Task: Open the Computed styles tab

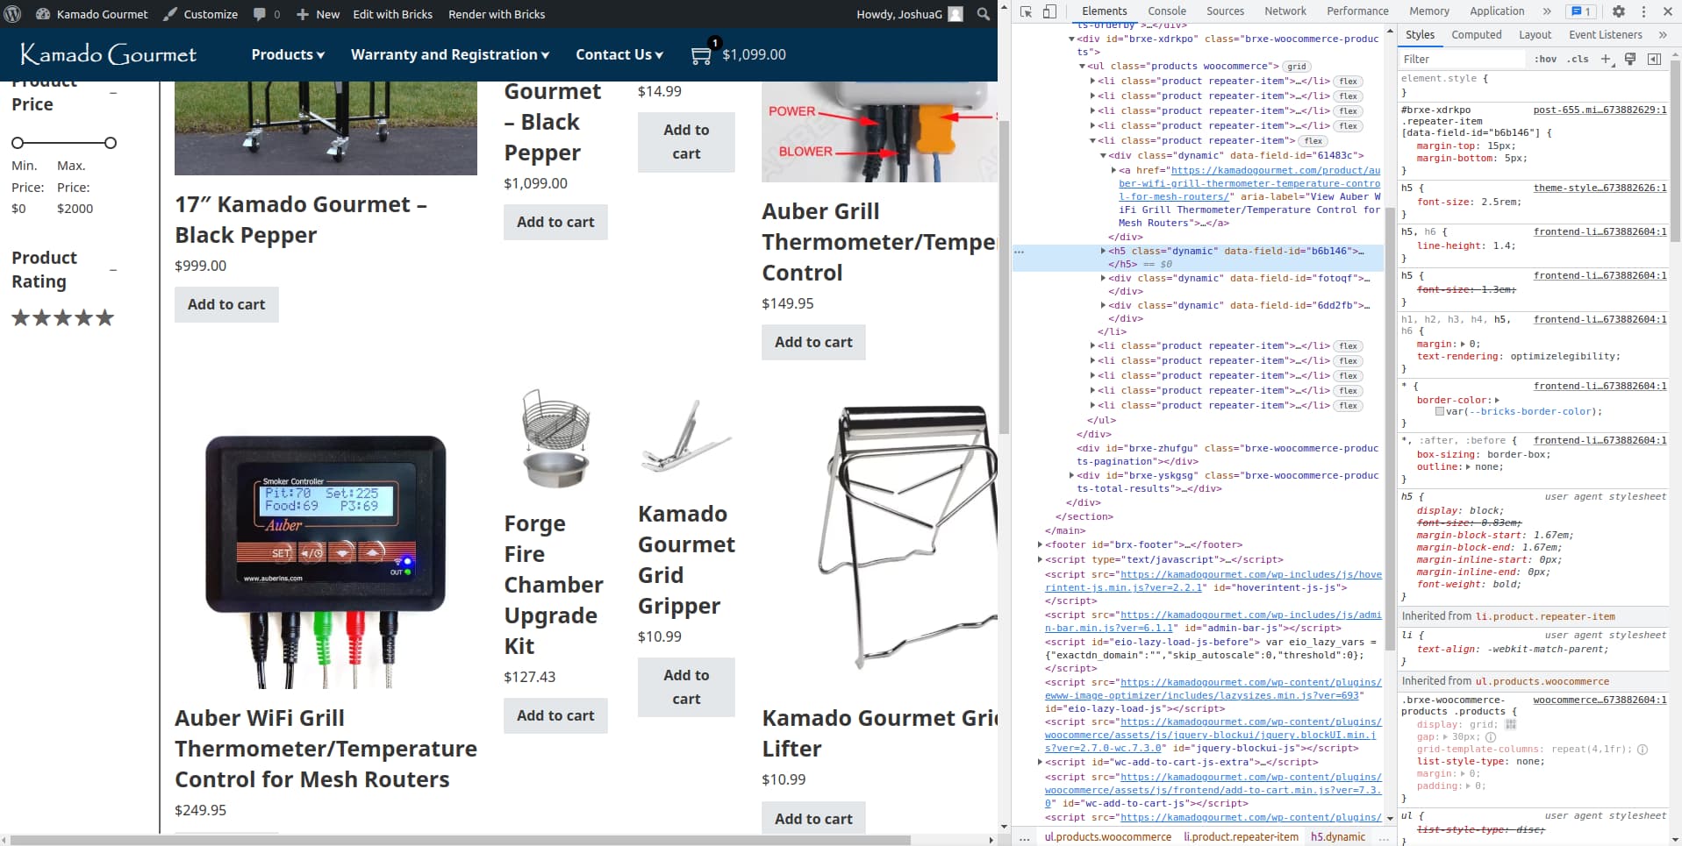Action: (1477, 35)
